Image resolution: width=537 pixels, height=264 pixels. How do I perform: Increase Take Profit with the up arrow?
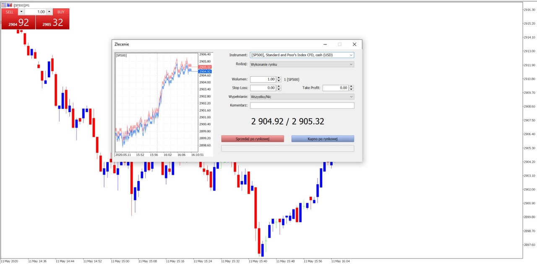click(352, 86)
